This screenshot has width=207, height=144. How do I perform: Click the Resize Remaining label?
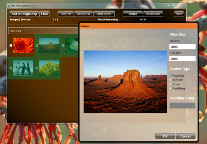coord(108,20)
